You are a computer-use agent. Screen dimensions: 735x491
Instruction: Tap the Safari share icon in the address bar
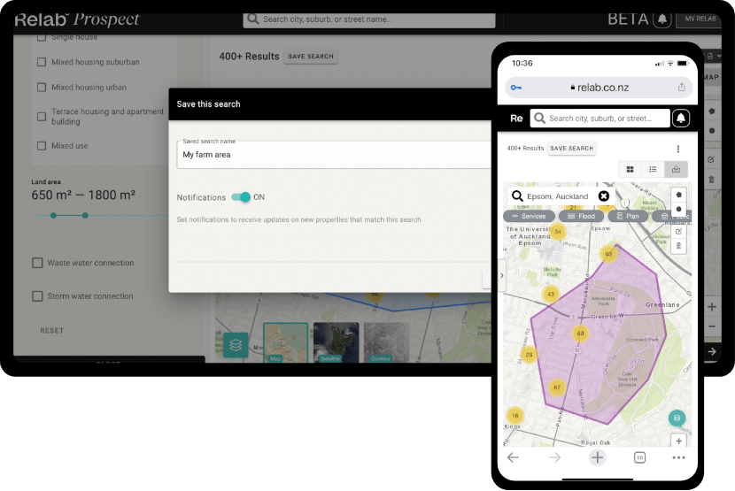[x=681, y=88]
